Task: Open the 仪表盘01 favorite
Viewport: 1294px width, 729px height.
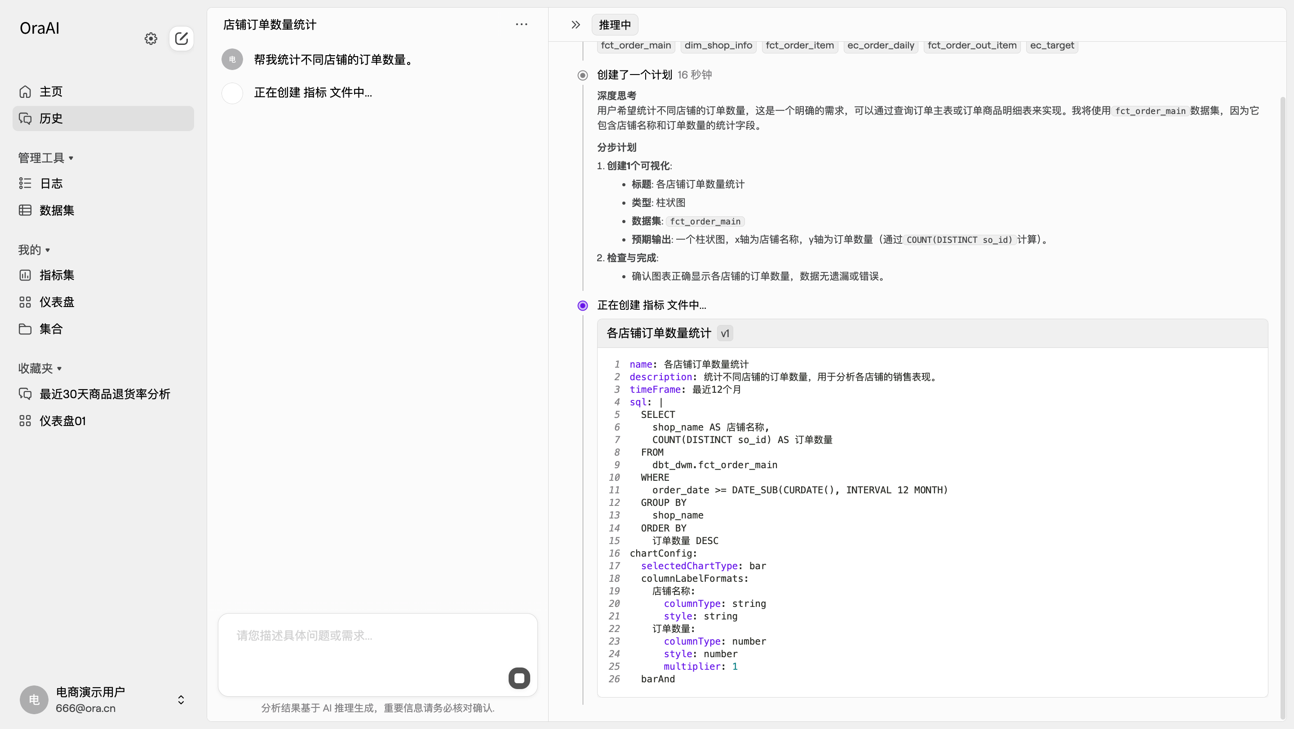Action: [63, 421]
